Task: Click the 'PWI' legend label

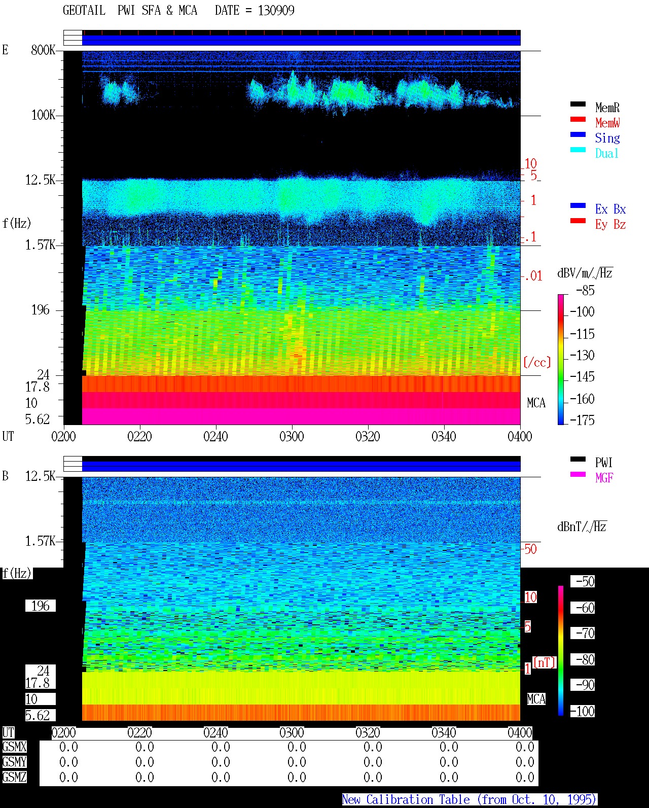Action: (x=604, y=463)
